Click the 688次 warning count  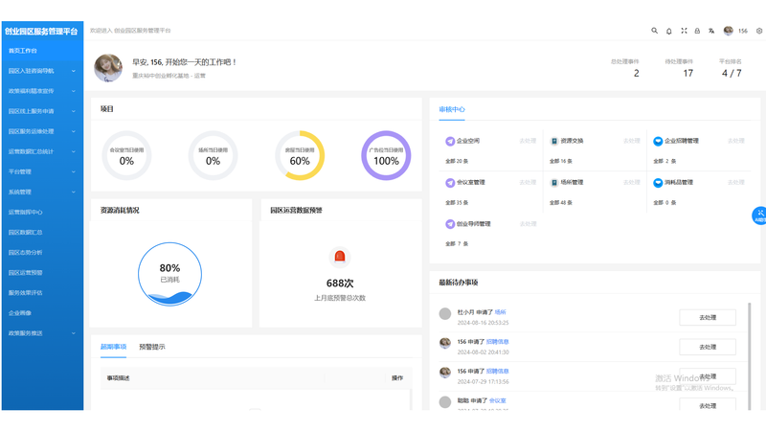pyautogui.click(x=340, y=284)
